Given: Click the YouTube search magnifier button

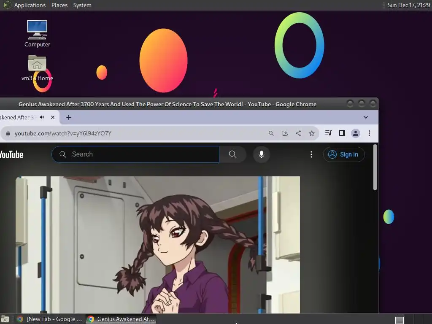Looking at the screenshot, I should click(x=233, y=154).
